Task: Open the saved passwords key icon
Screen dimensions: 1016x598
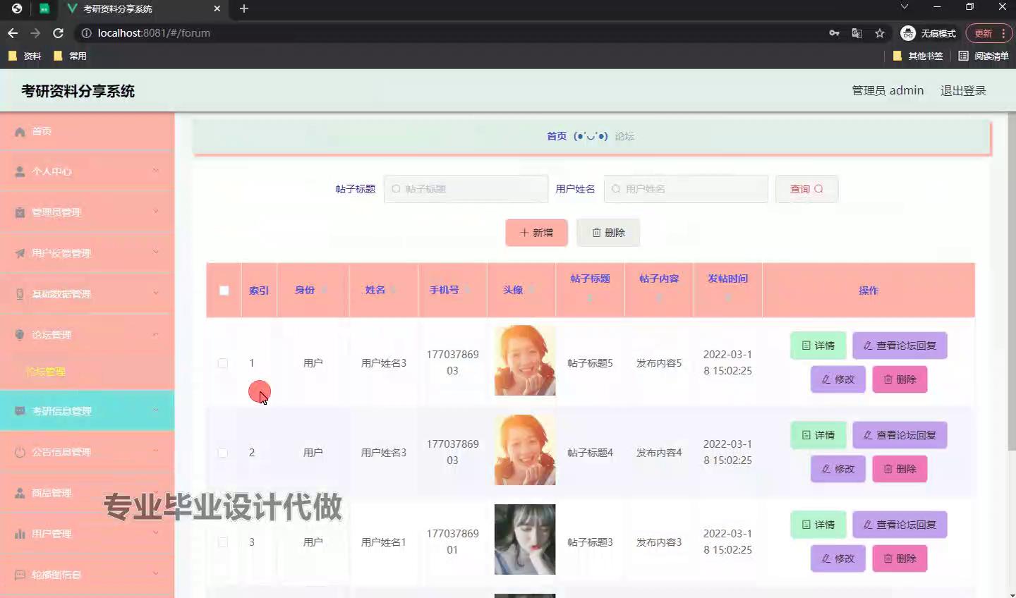Action: click(834, 33)
